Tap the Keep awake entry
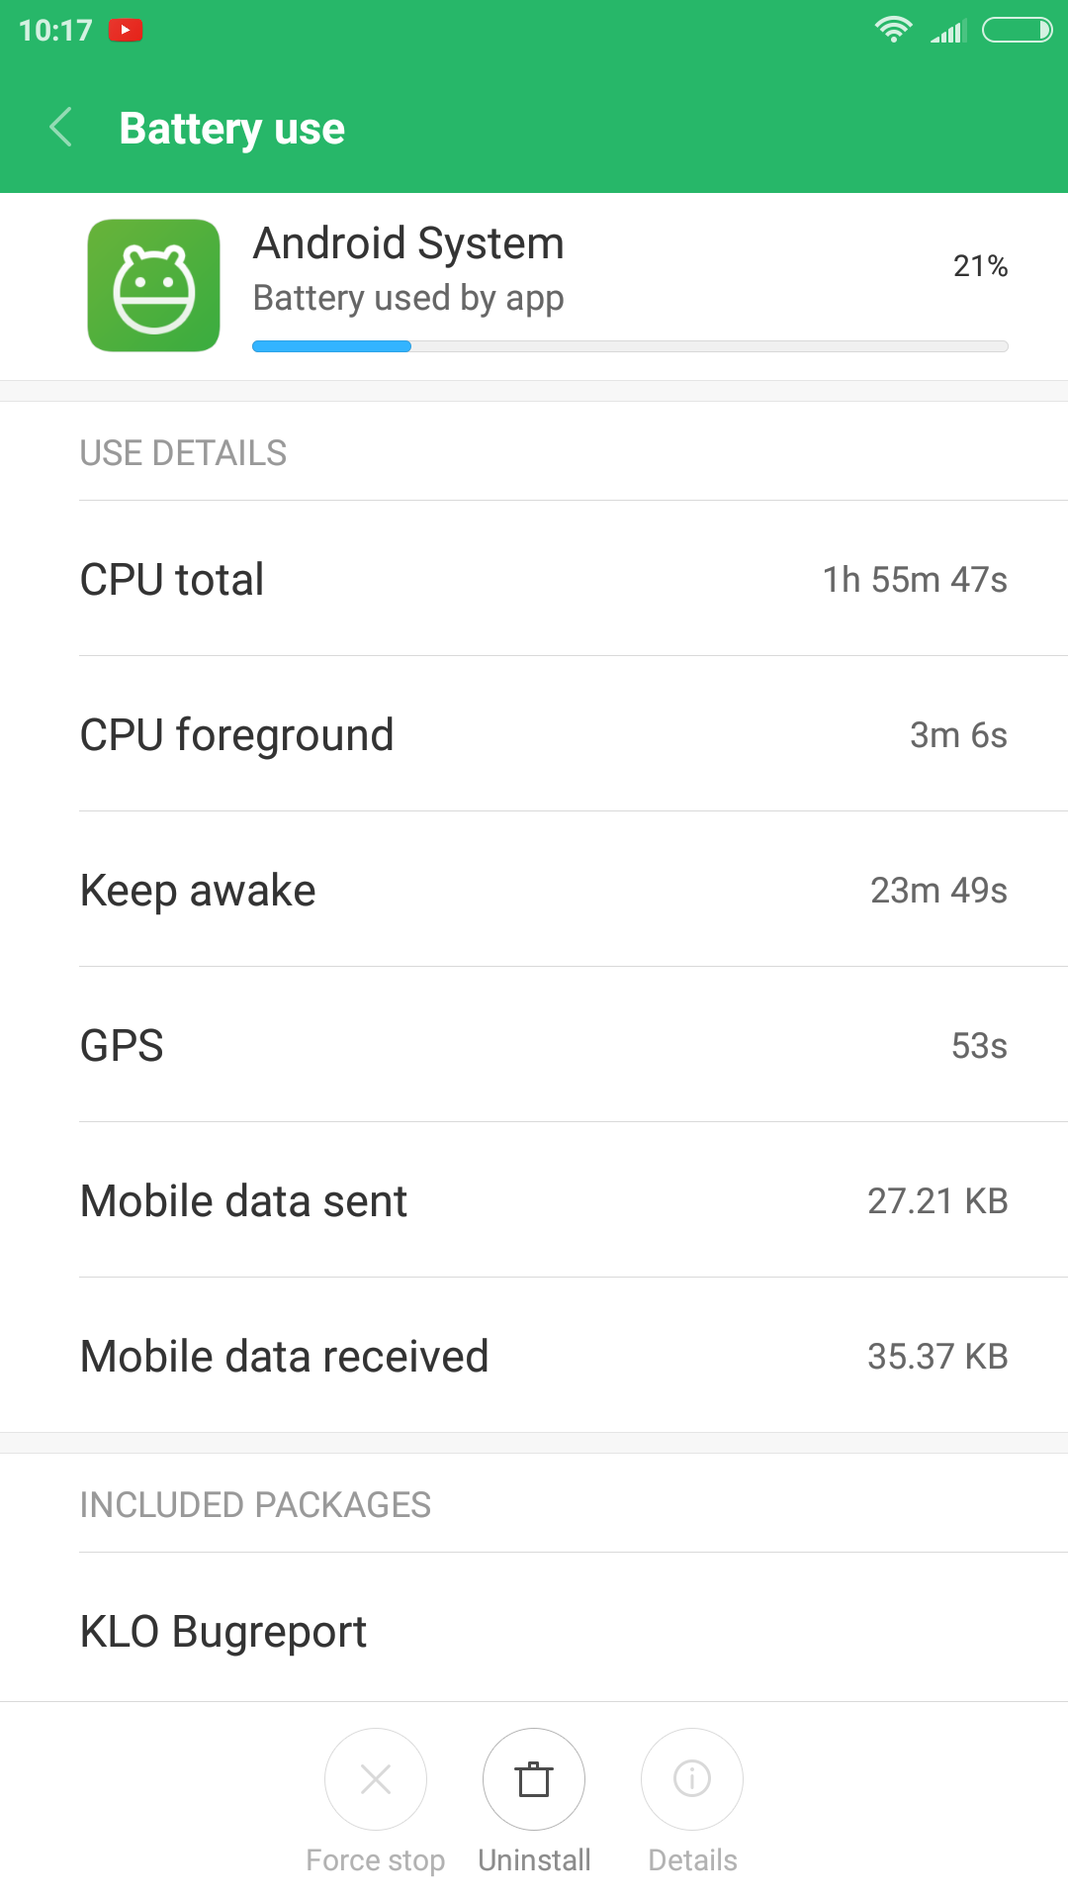Viewport: 1068px width, 1900px height. (544, 890)
